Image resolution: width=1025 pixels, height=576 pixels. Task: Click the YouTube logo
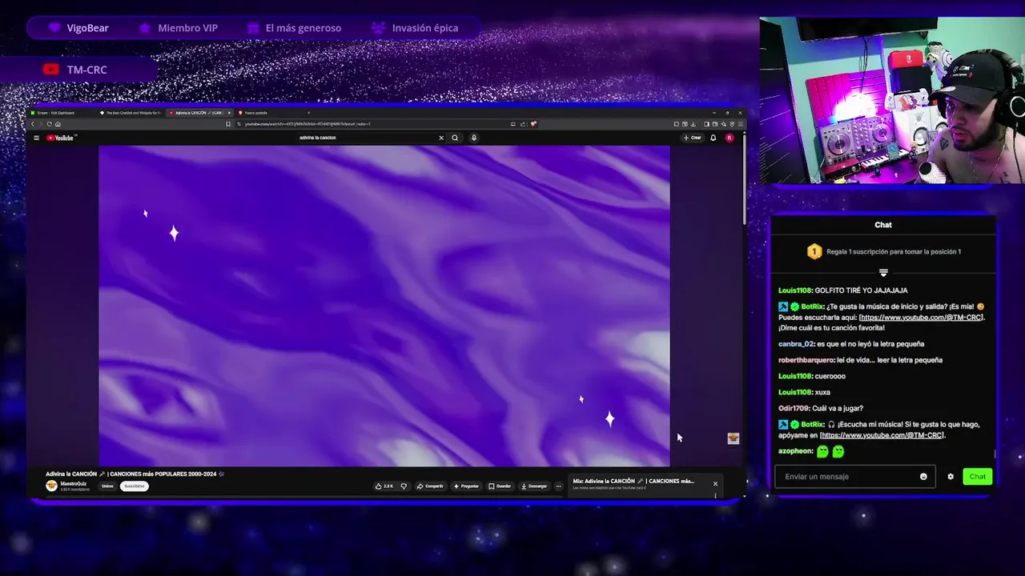click(60, 138)
